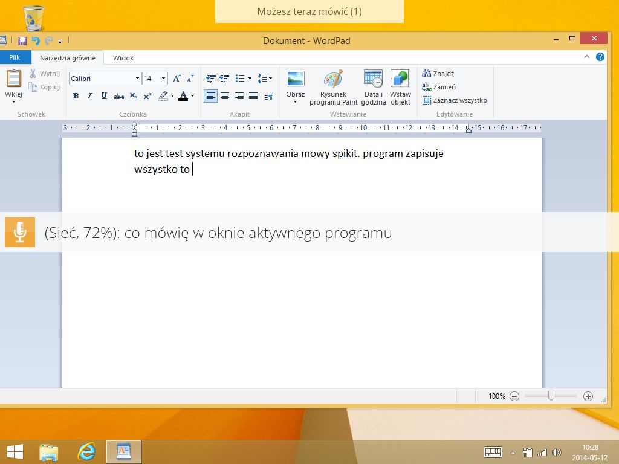Click the zoom slider handle
Screen dimensions: 619x464
tap(551, 395)
